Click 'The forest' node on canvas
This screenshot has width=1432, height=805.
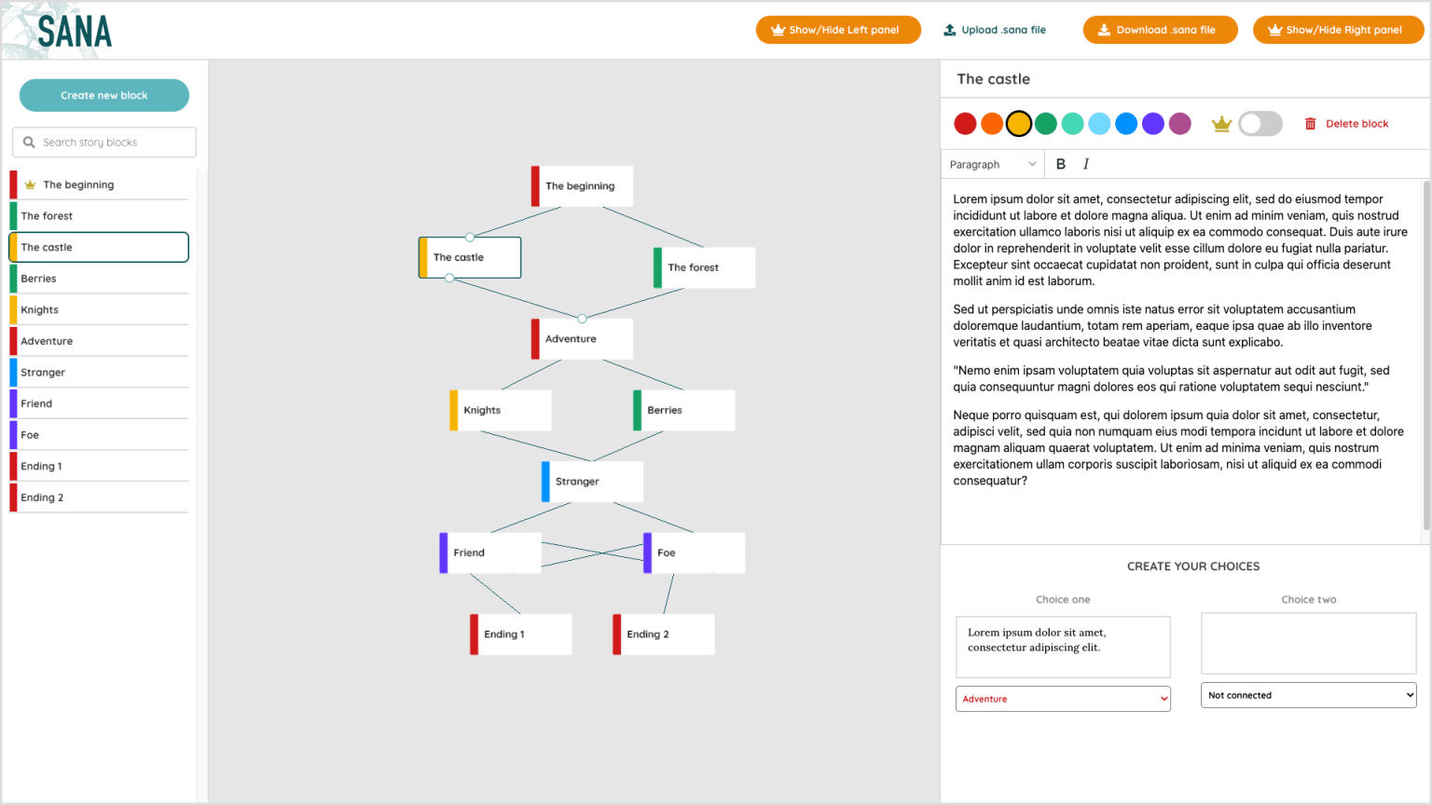(704, 267)
